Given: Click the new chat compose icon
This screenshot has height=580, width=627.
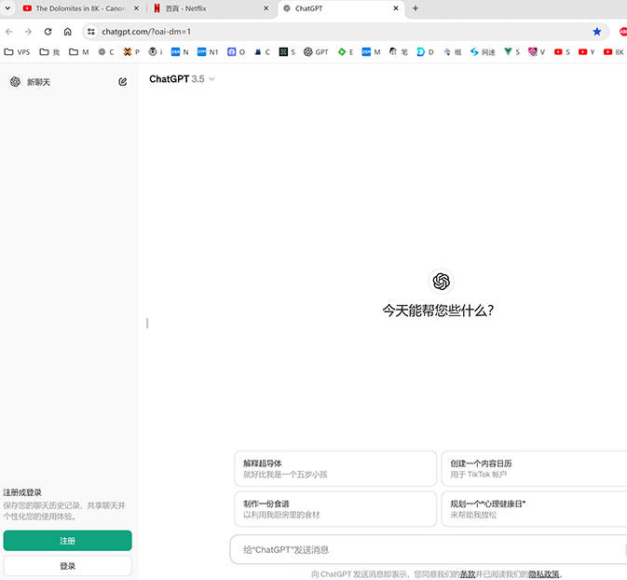Looking at the screenshot, I should pos(123,82).
